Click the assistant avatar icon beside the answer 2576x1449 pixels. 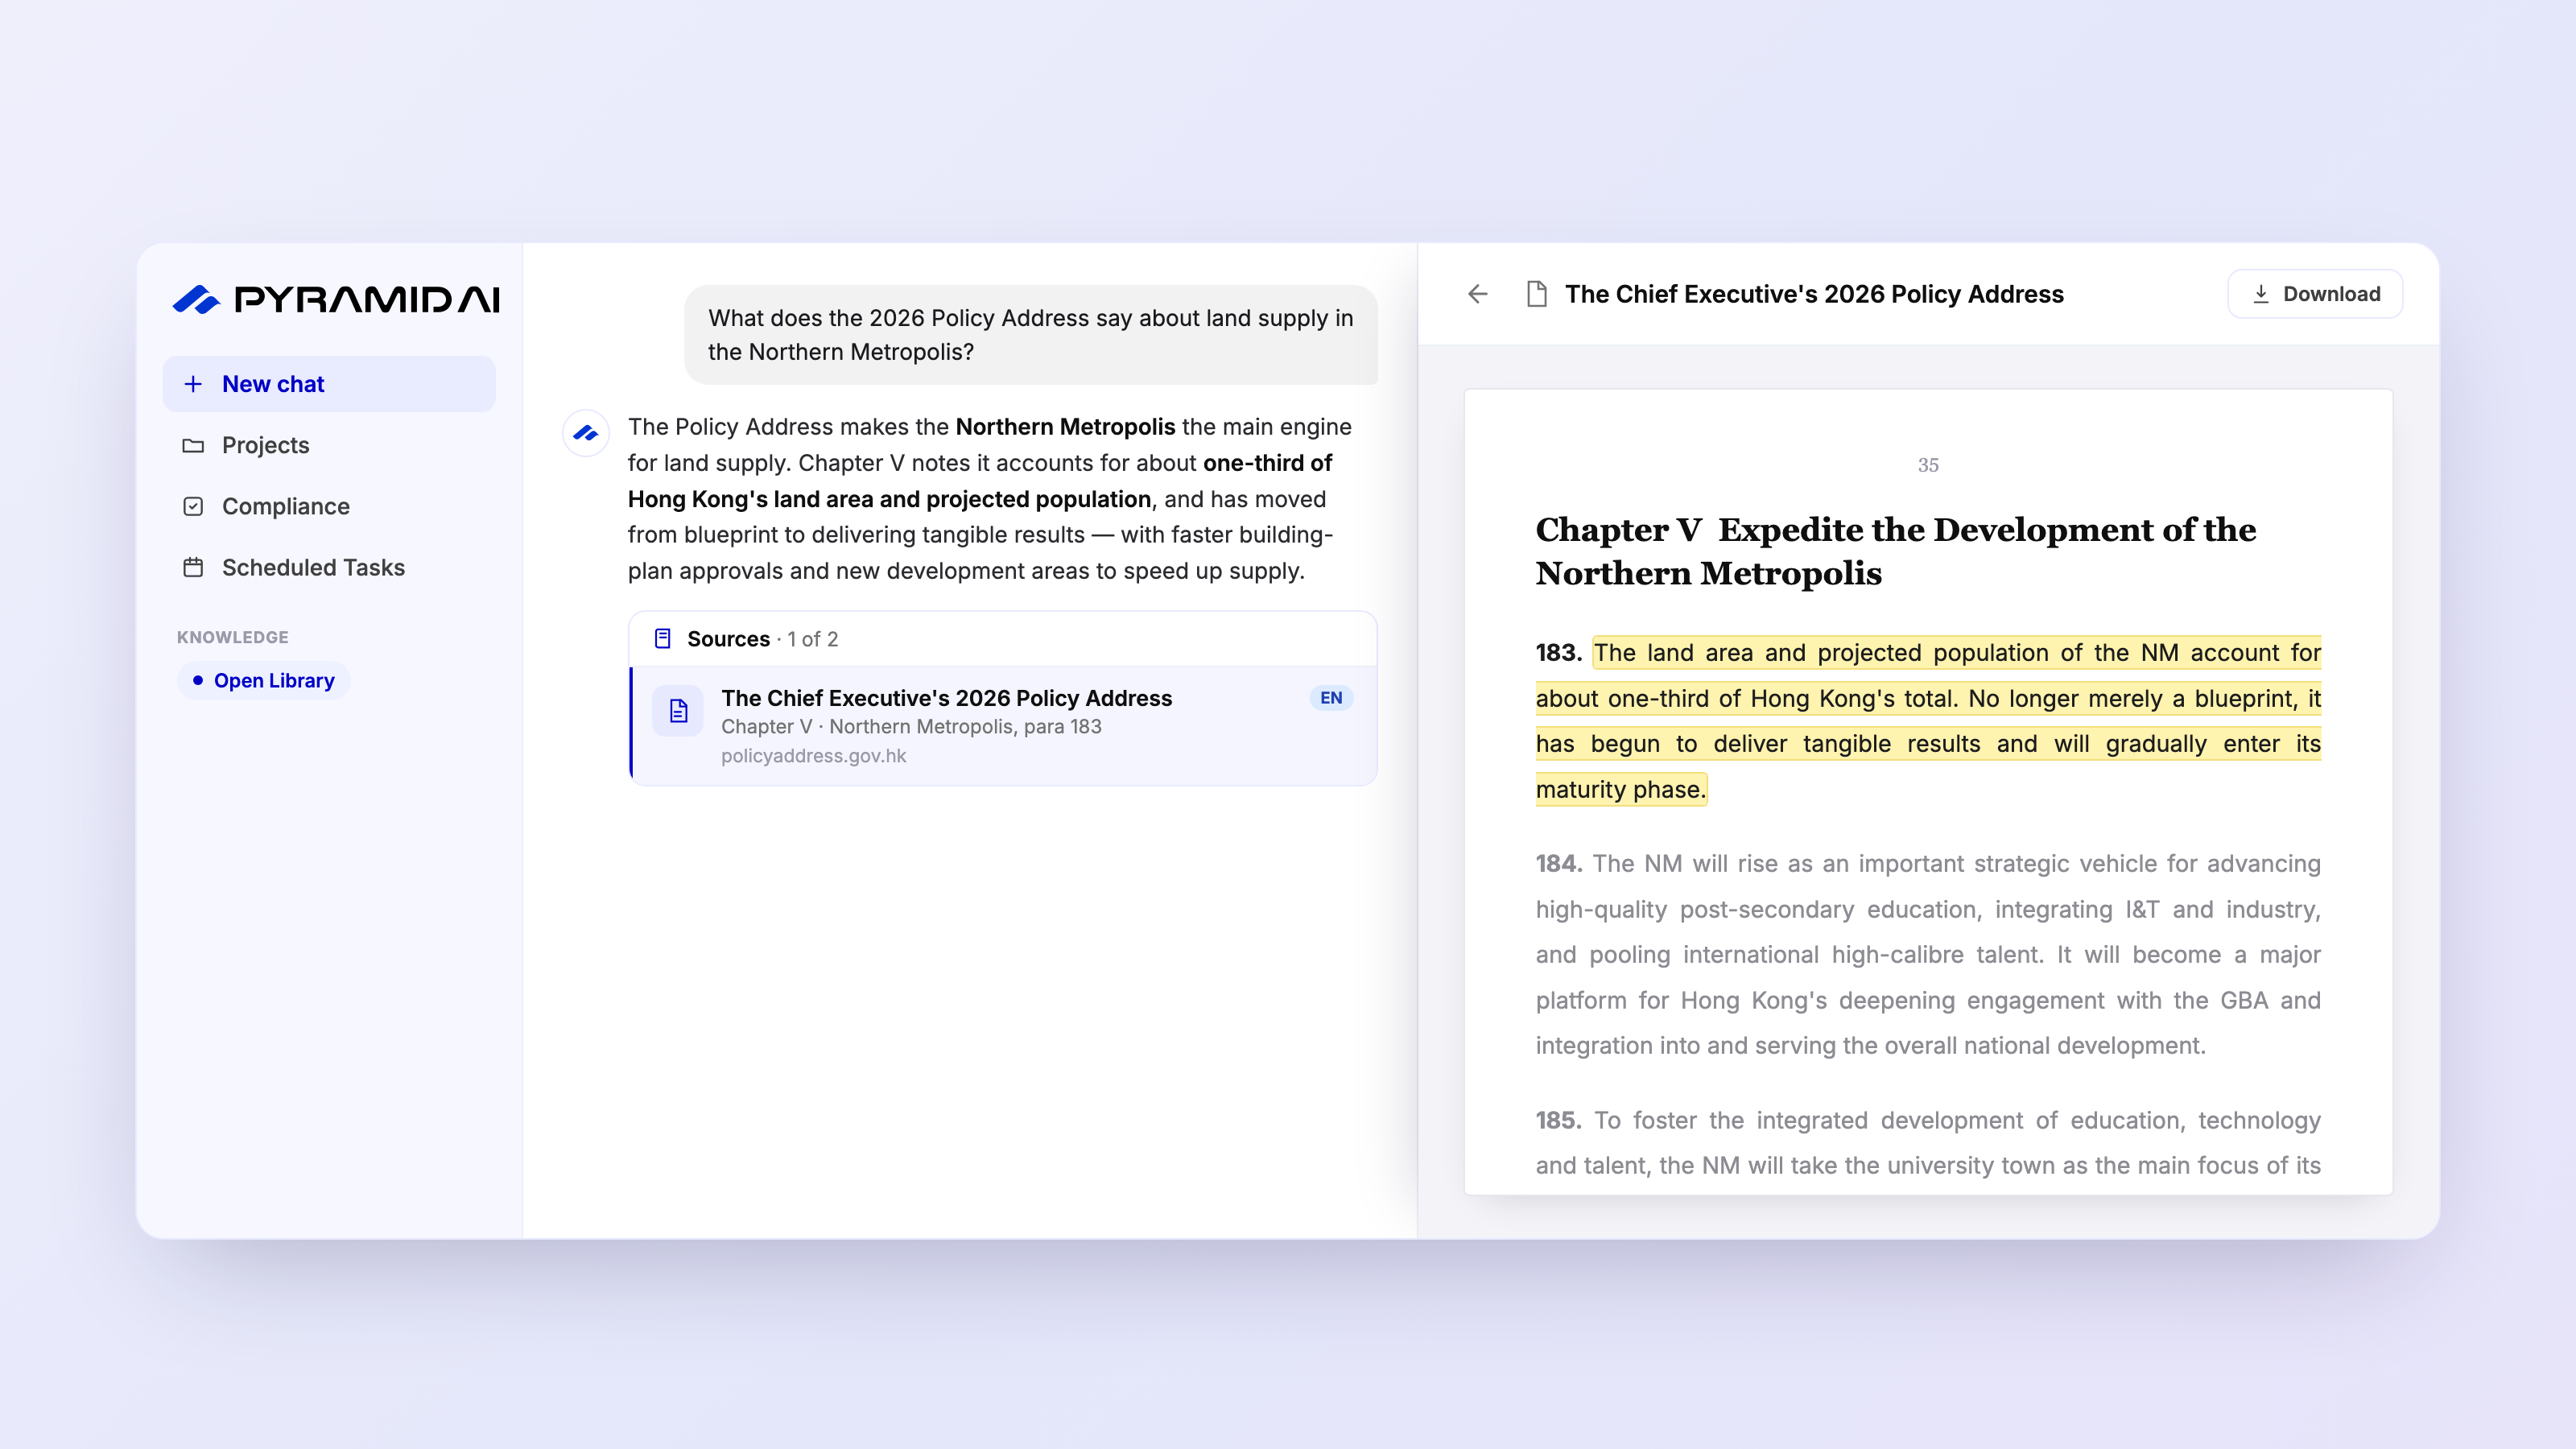coord(586,433)
